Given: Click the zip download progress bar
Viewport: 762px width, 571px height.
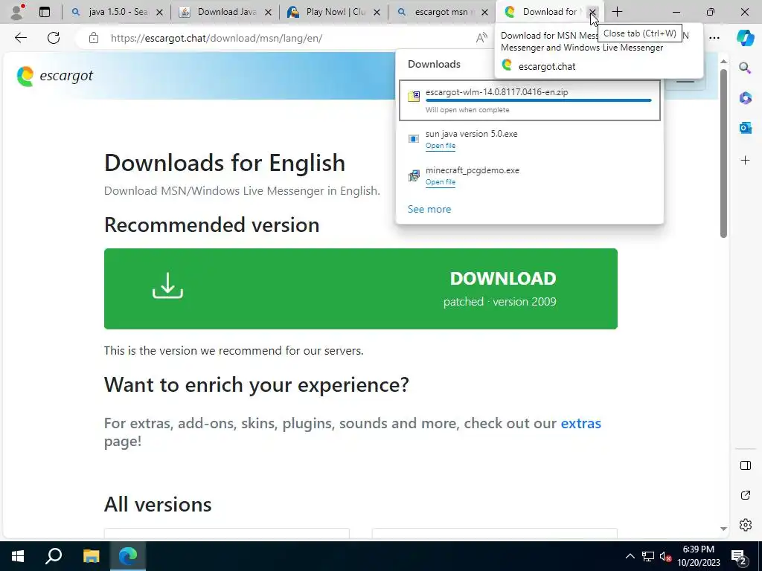Looking at the screenshot, I should (x=539, y=100).
